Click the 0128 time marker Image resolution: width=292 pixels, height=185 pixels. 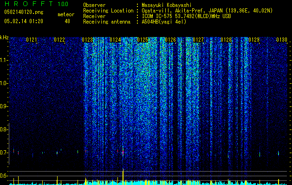point(226,40)
